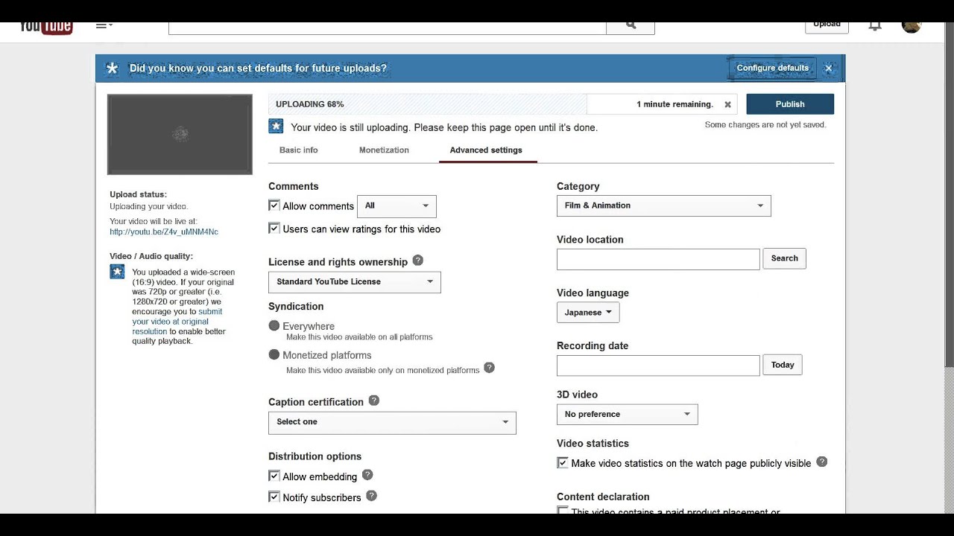This screenshot has width=954, height=536.
Task: Open the guide menu icon beside logo
Action: click(104, 25)
